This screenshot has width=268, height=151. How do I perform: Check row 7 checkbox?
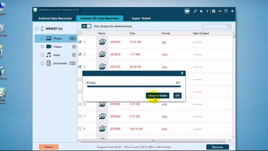(80, 116)
